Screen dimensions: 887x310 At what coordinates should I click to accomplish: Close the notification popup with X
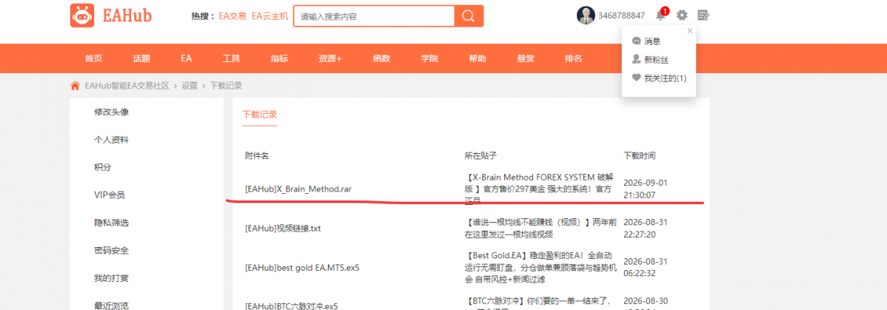pyautogui.click(x=689, y=31)
